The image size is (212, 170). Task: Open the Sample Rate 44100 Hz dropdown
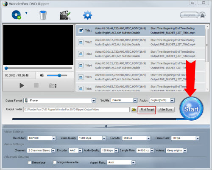point(145,150)
